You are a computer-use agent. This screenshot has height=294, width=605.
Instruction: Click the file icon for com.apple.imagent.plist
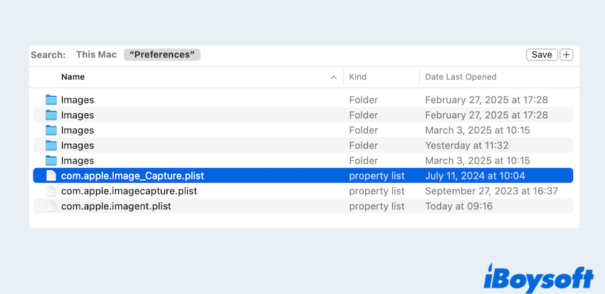51,206
